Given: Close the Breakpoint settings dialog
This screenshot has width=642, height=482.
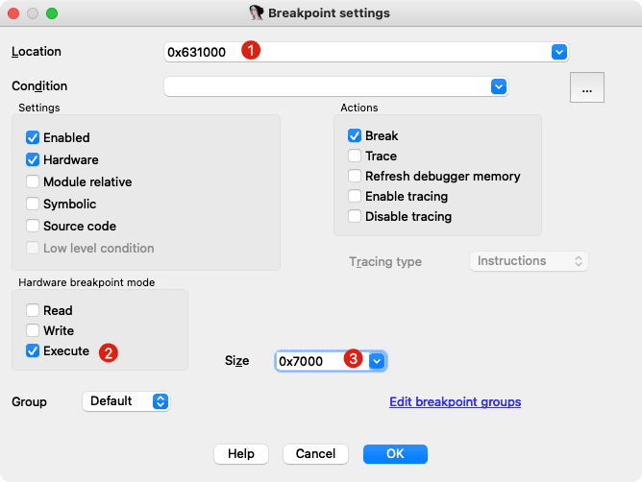Looking at the screenshot, I should tap(13, 13).
